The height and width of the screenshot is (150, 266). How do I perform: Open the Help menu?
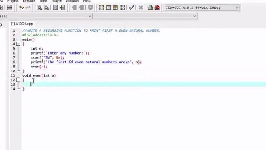coord(86,1)
